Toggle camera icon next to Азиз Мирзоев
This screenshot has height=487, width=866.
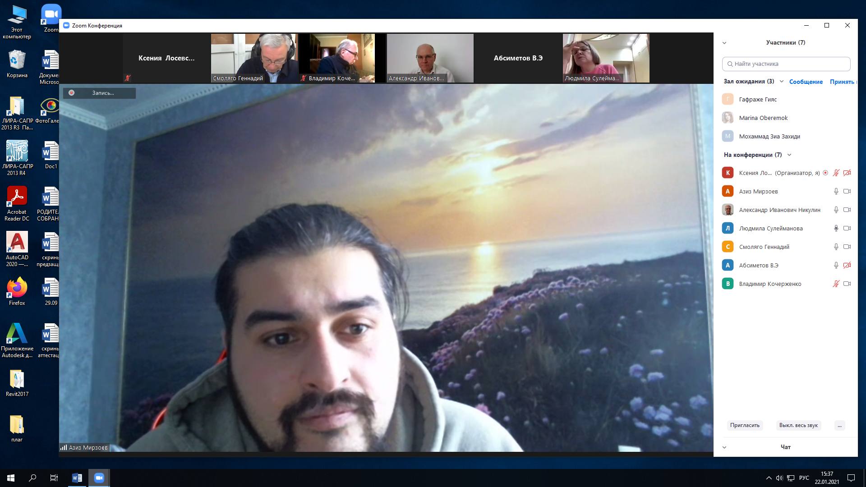[x=847, y=191]
